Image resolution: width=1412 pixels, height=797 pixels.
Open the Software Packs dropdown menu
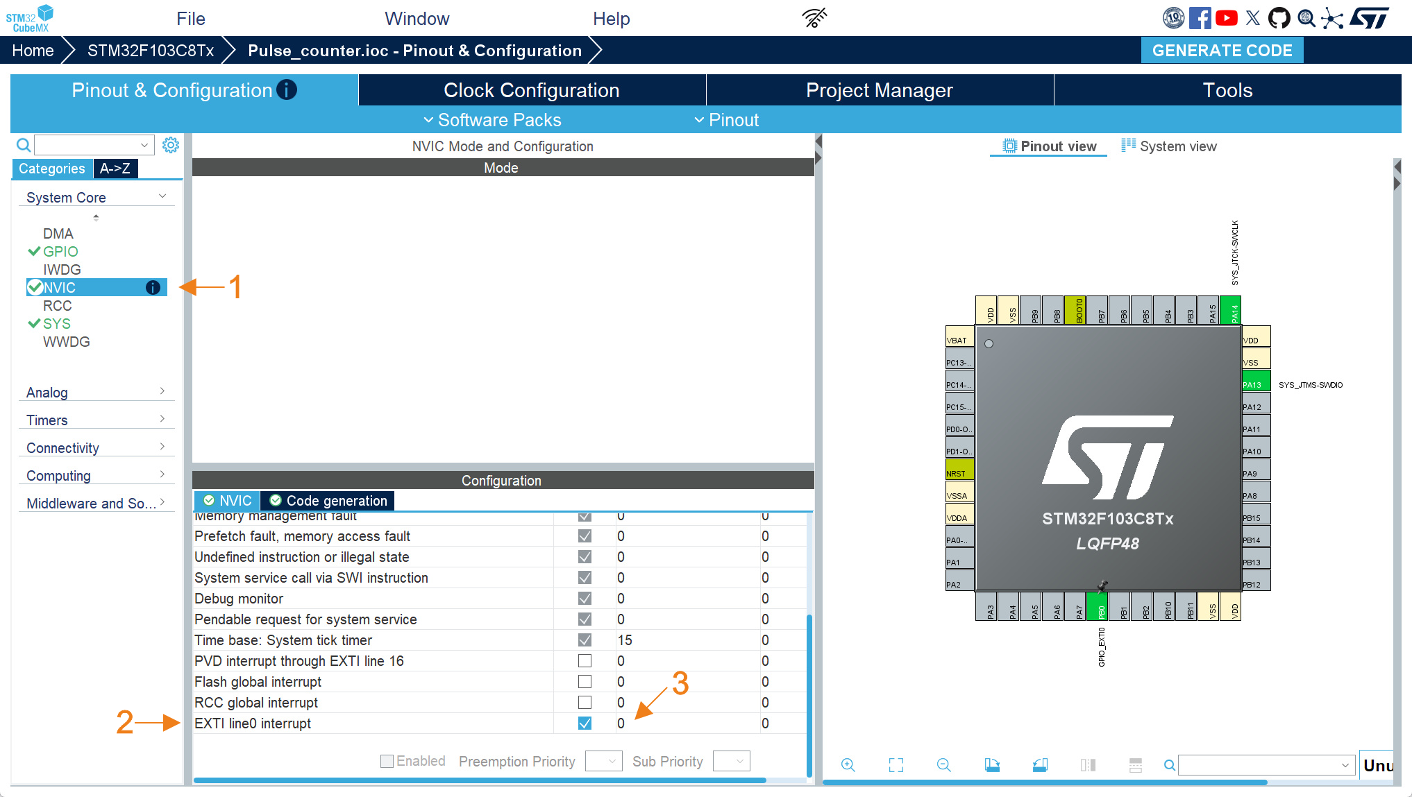492,120
